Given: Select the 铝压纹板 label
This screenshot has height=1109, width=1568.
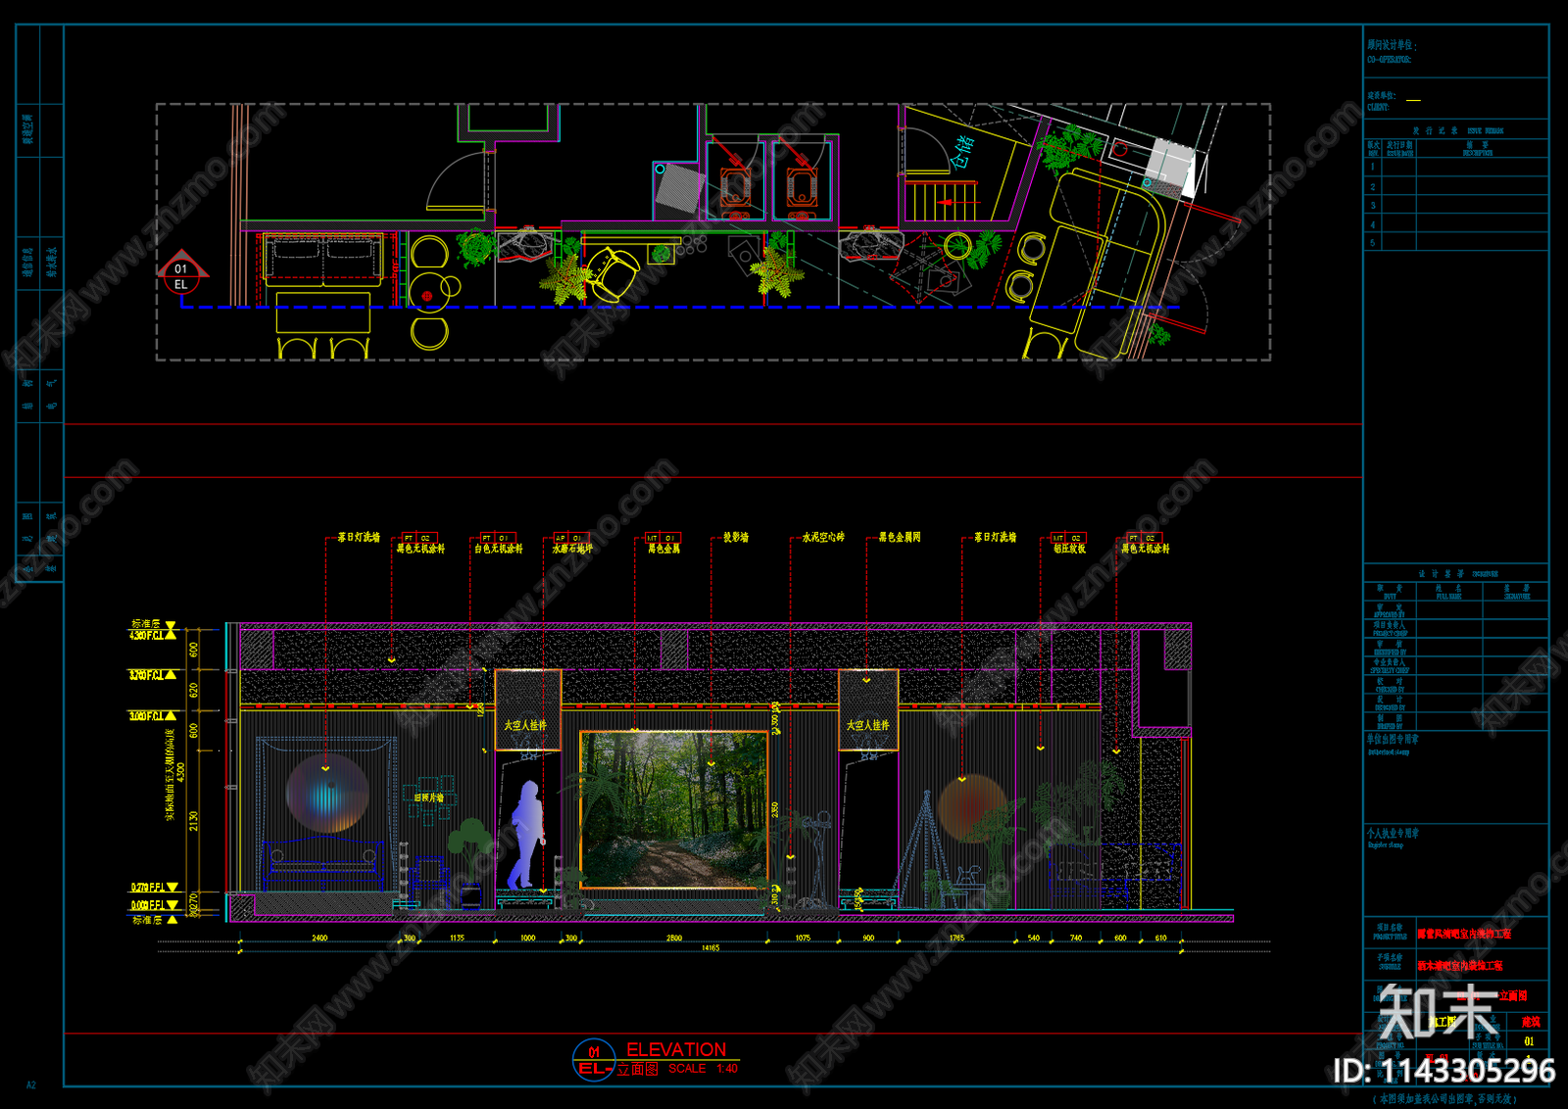Looking at the screenshot, I should [x=1069, y=549].
